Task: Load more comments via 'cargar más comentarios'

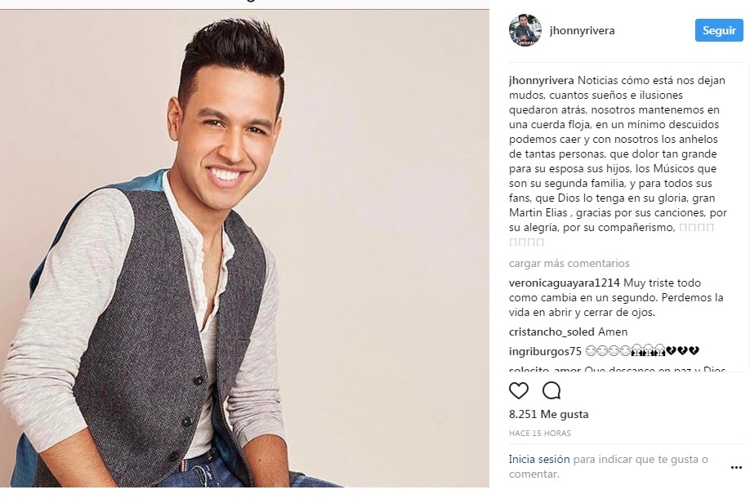Action: [569, 264]
